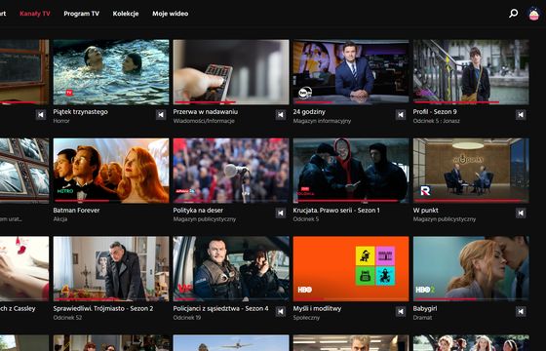Open Policjanci z sąsiedztwa thumbnail

(x=231, y=269)
